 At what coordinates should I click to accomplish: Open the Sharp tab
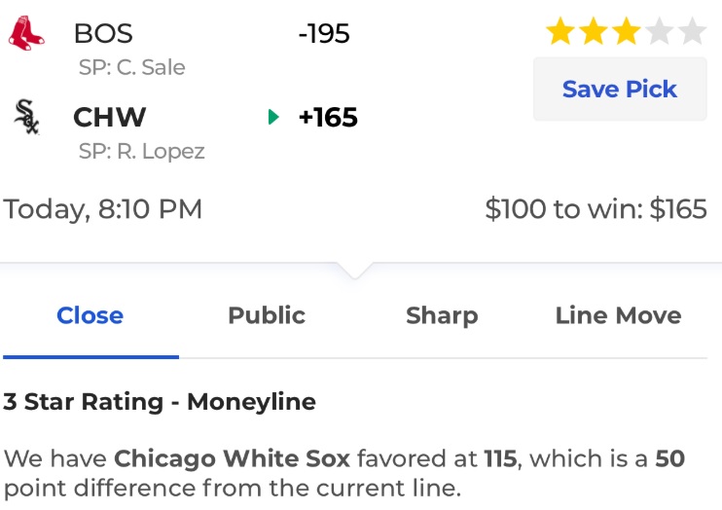pyautogui.click(x=442, y=316)
